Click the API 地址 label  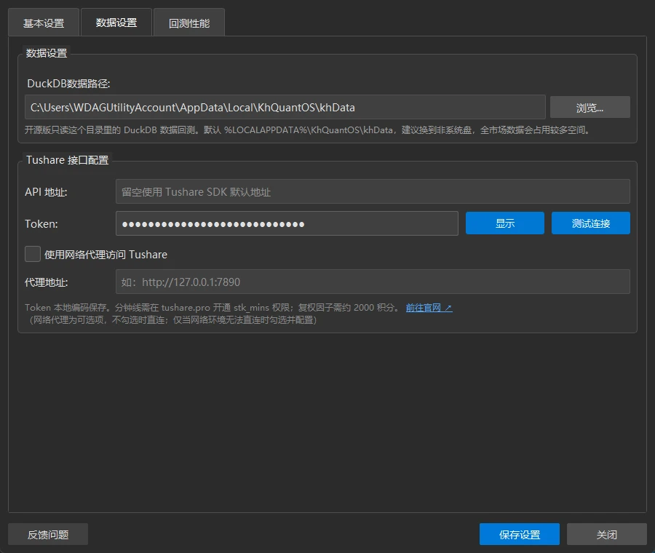pyautogui.click(x=46, y=192)
